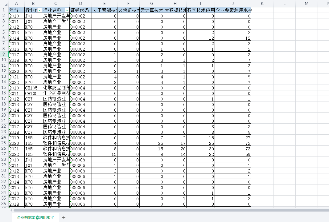Click the 云计算技术 header cell
The image size is (329, 222).
tap(152, 10)
